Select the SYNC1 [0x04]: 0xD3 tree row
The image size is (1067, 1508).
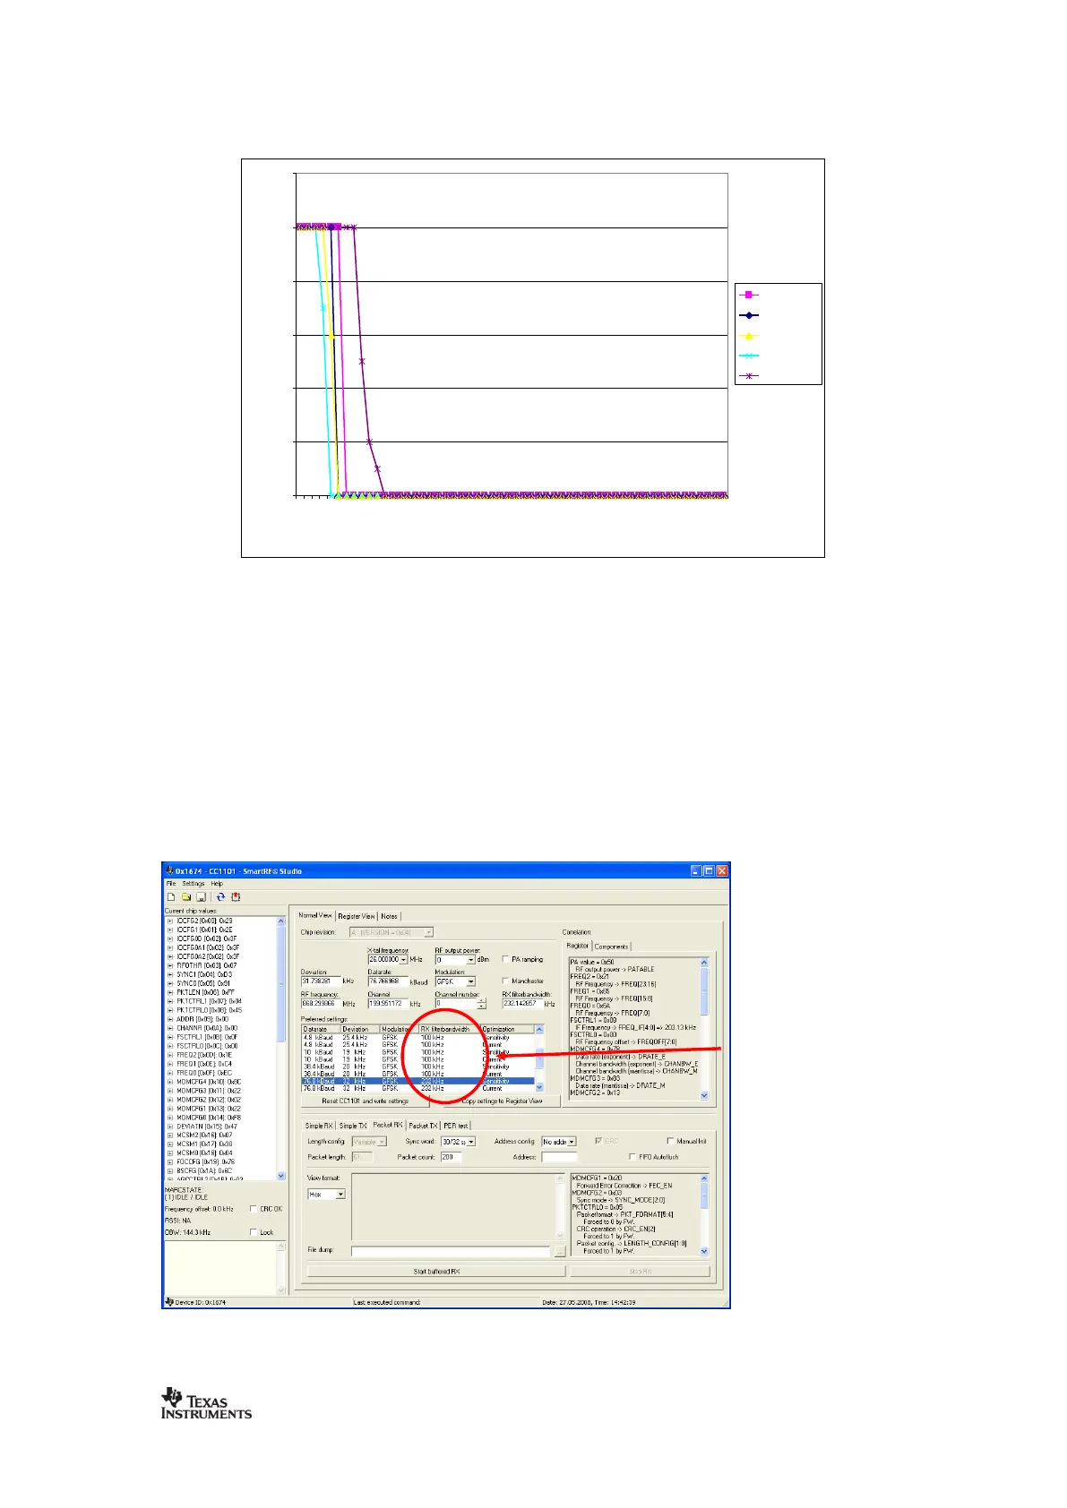[204, 974]
